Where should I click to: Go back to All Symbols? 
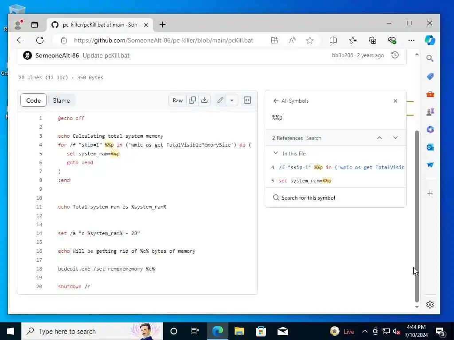(291, 101)
